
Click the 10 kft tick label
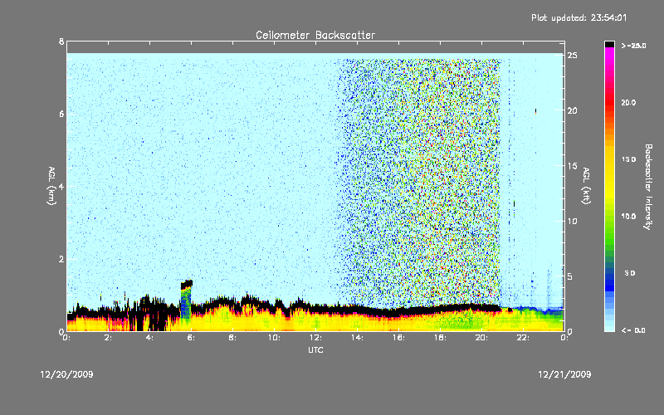[572, 221]
